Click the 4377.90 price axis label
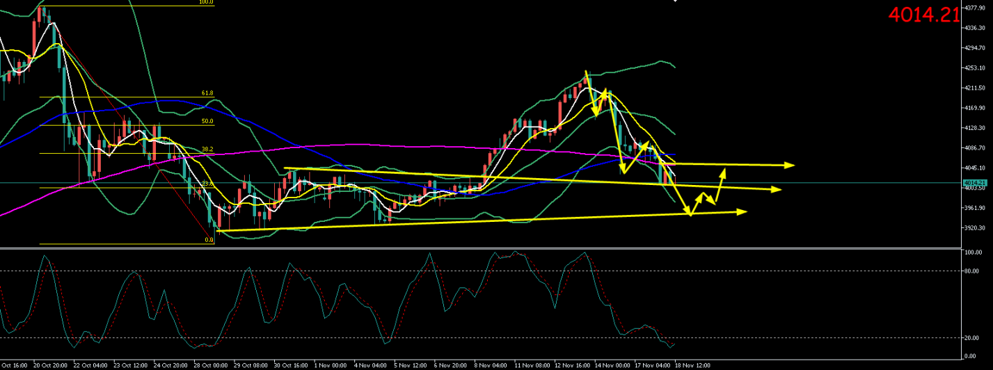993x370 pixels. coord(975,8)
